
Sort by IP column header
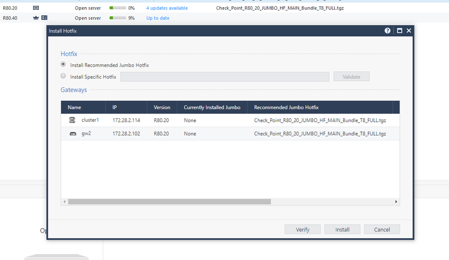click(126, 107)
